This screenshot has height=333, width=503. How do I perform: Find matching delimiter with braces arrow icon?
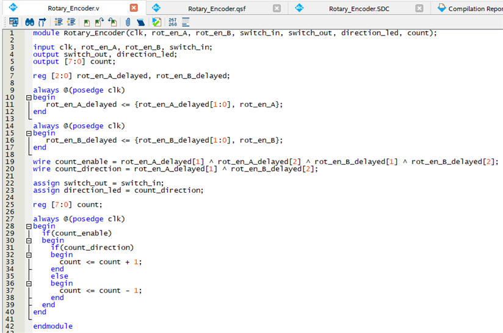pyautogui.click(x=42, y=22)
